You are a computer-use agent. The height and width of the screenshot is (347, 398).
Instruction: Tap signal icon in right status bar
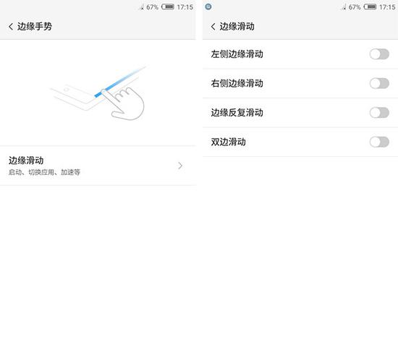coord(344,7)
